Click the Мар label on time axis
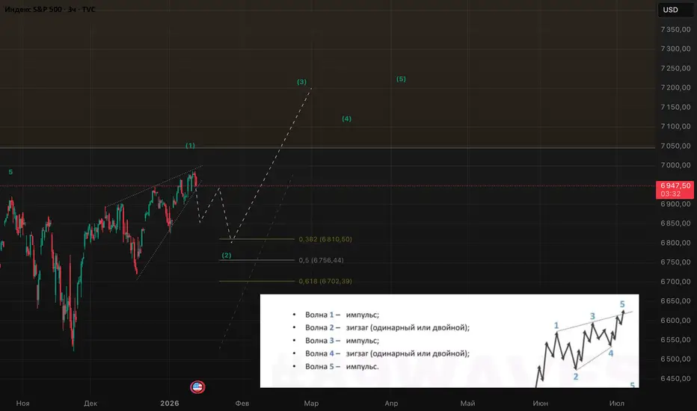This screenshot has width=697, height=411. pos(311,403)
